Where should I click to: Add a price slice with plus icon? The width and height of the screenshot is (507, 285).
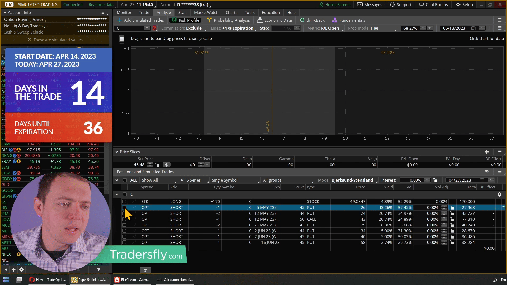487,152
